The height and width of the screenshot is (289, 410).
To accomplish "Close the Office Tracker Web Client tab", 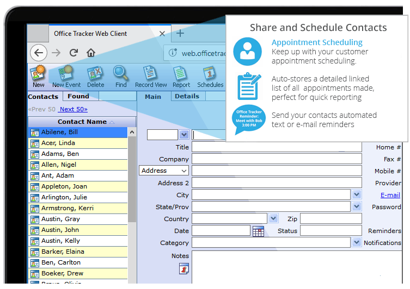I will coord(162,34).
